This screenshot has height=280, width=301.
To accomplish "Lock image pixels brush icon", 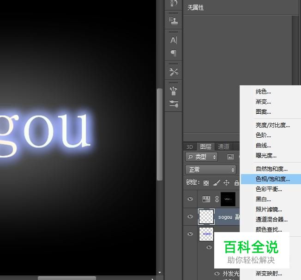I will tap(217, 183).
